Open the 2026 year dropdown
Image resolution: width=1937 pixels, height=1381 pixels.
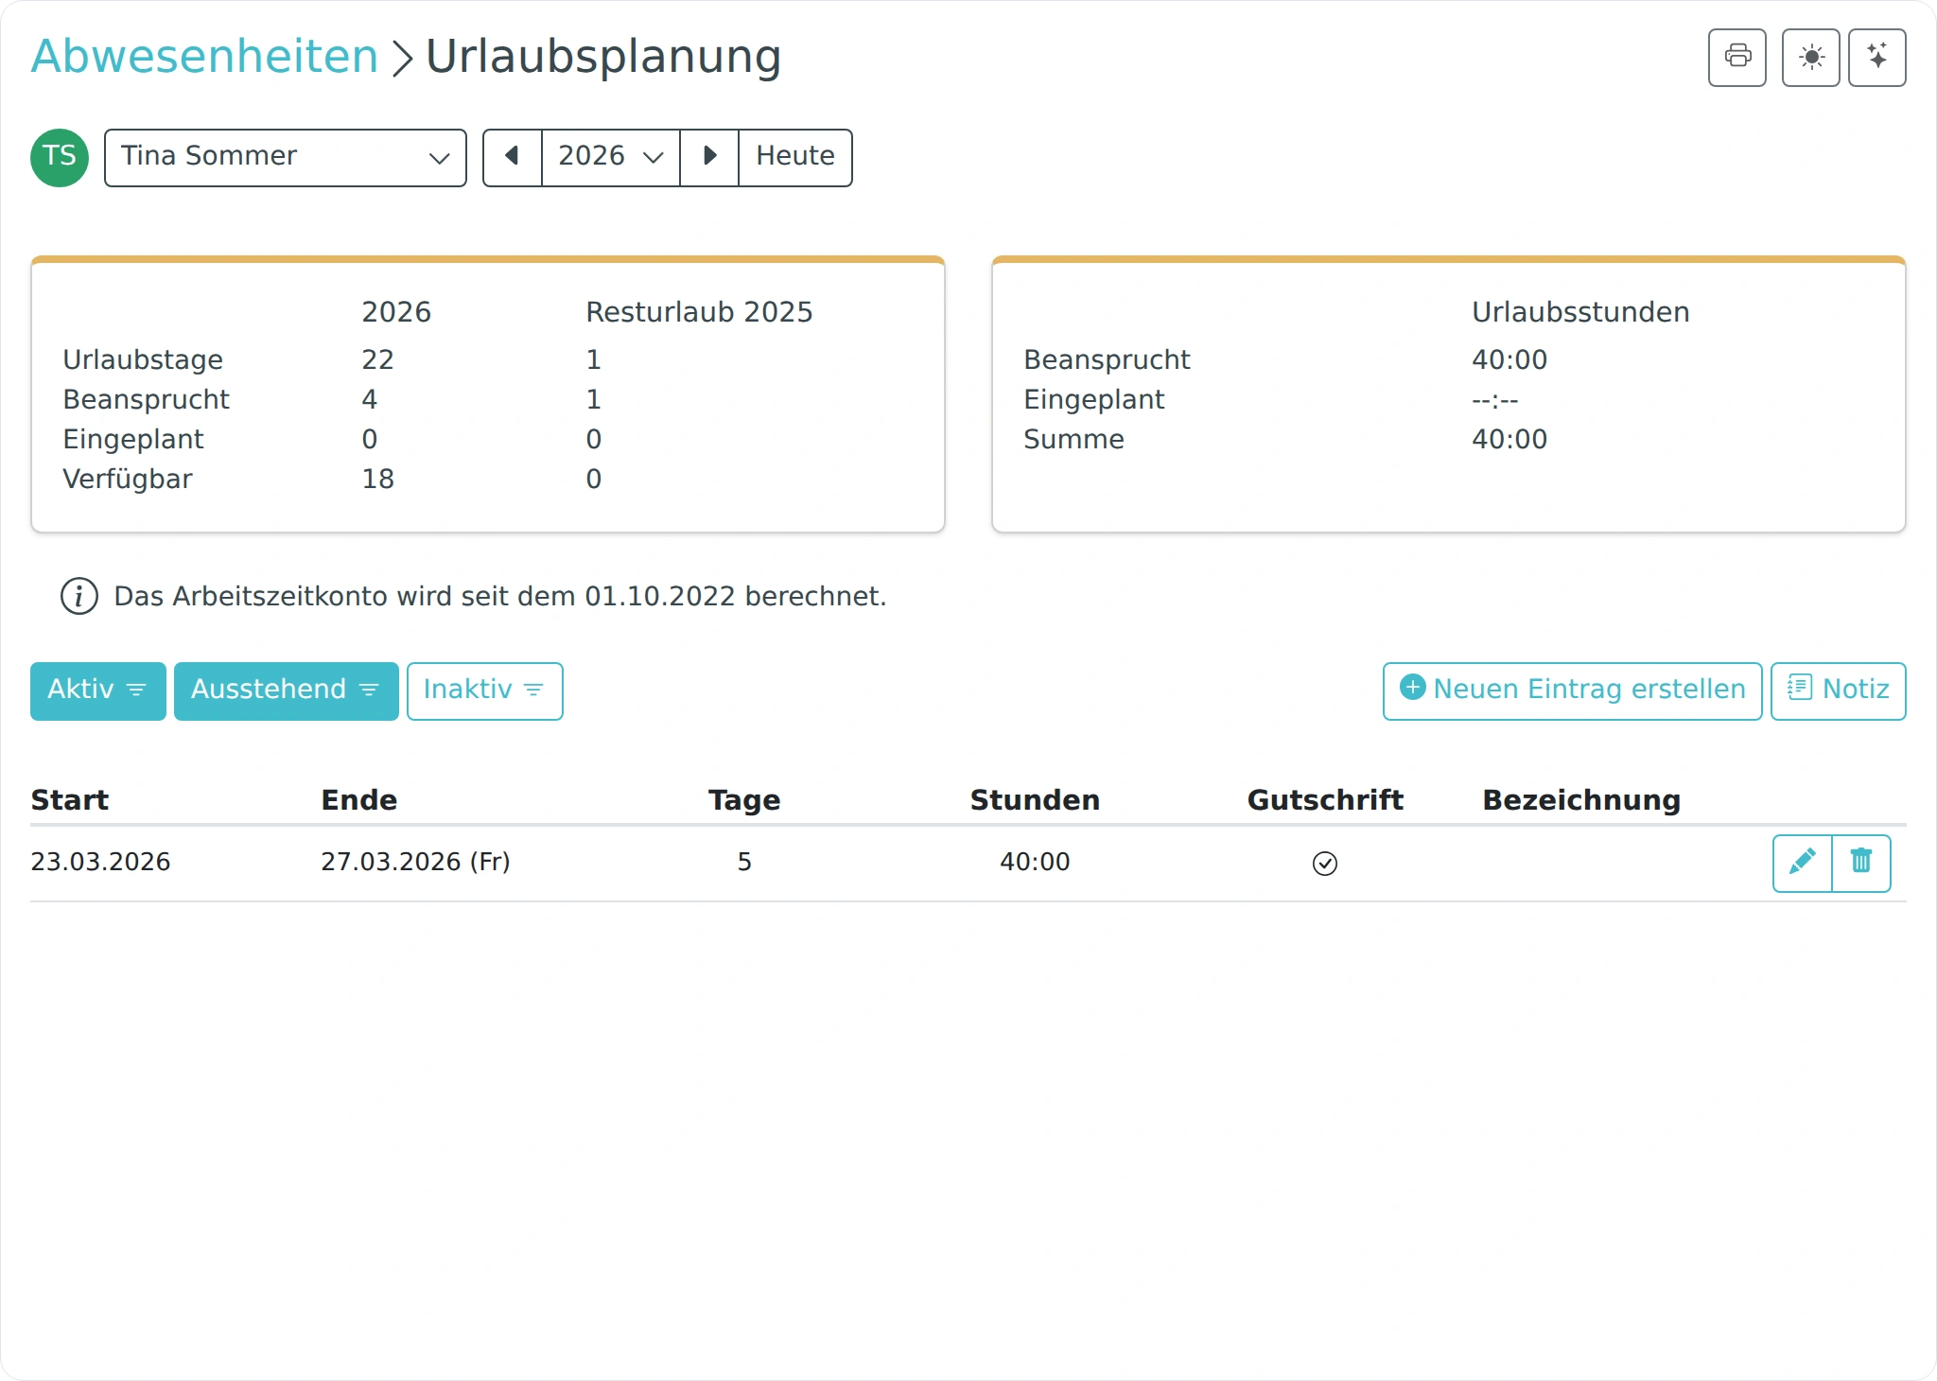pyautogui.click(x=611, y=158)
